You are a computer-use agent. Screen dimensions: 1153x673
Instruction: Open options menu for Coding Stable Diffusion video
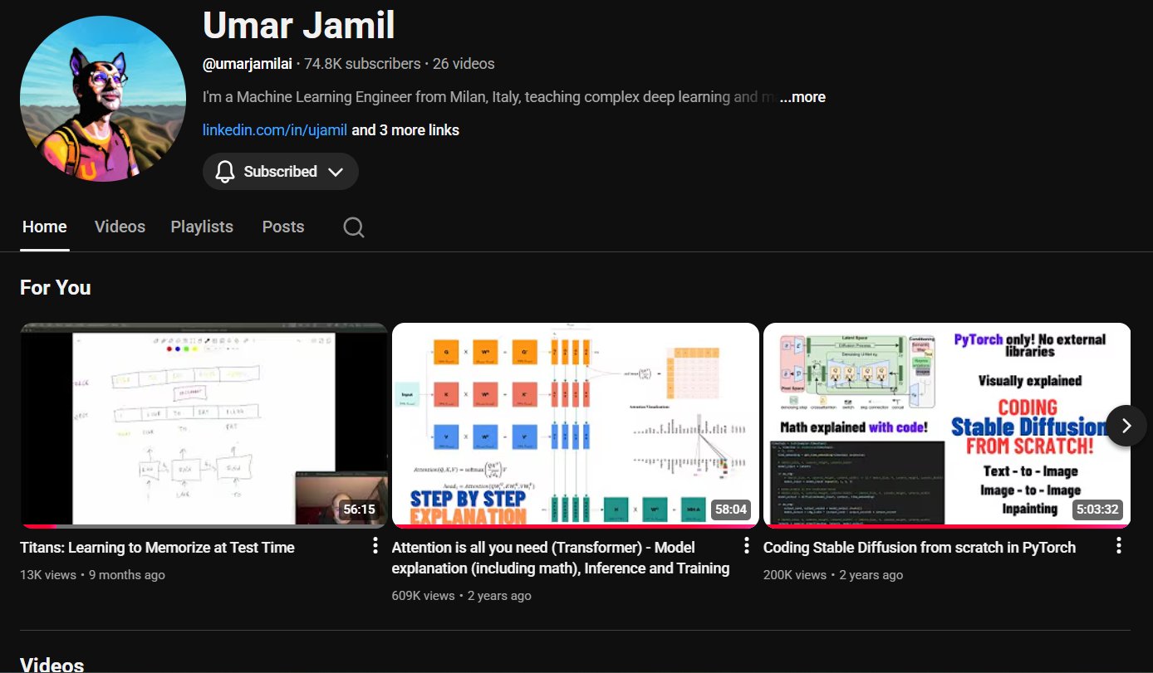click(x=1118, y=545)
